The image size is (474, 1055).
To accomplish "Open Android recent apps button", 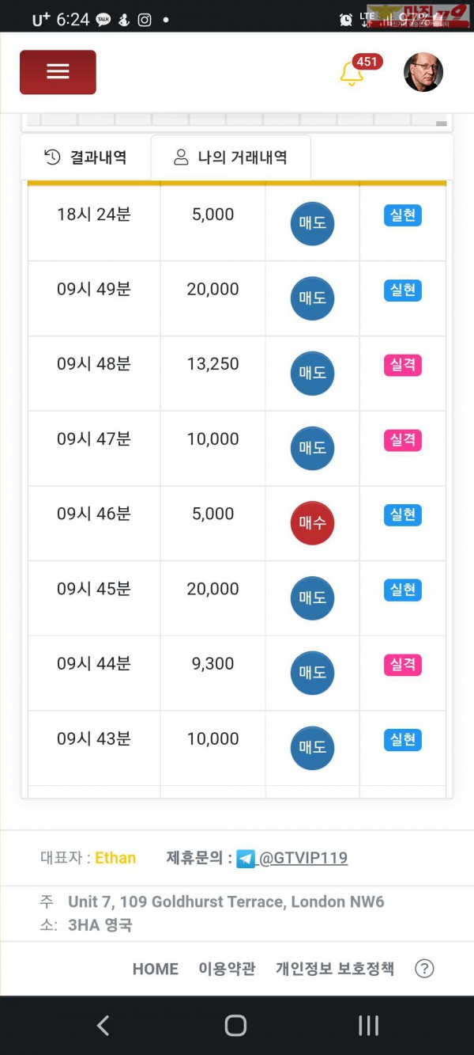I will point(368,1026).
